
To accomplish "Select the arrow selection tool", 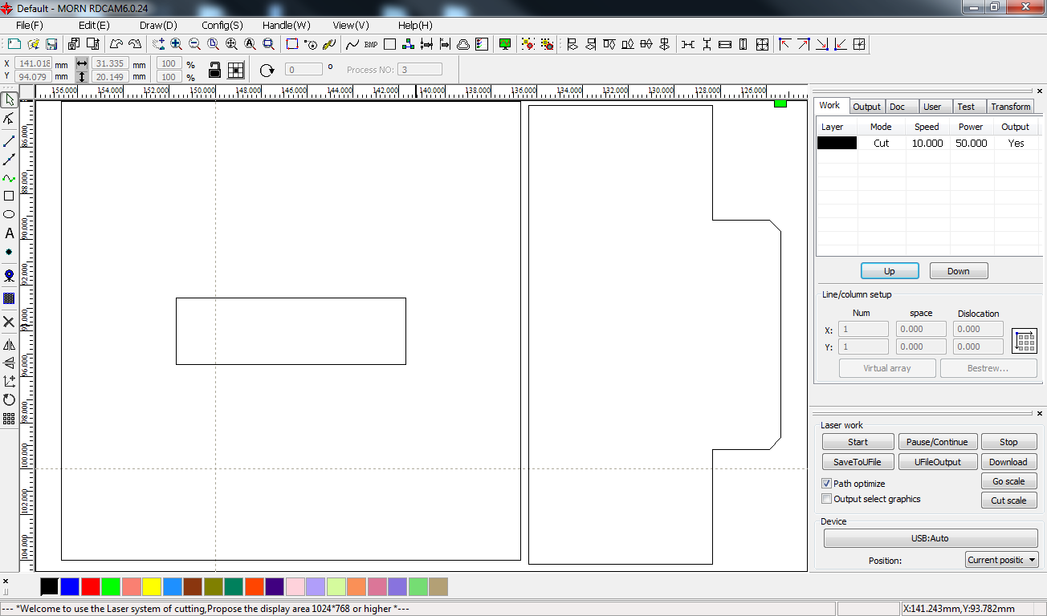I will (x=9, y=99).
